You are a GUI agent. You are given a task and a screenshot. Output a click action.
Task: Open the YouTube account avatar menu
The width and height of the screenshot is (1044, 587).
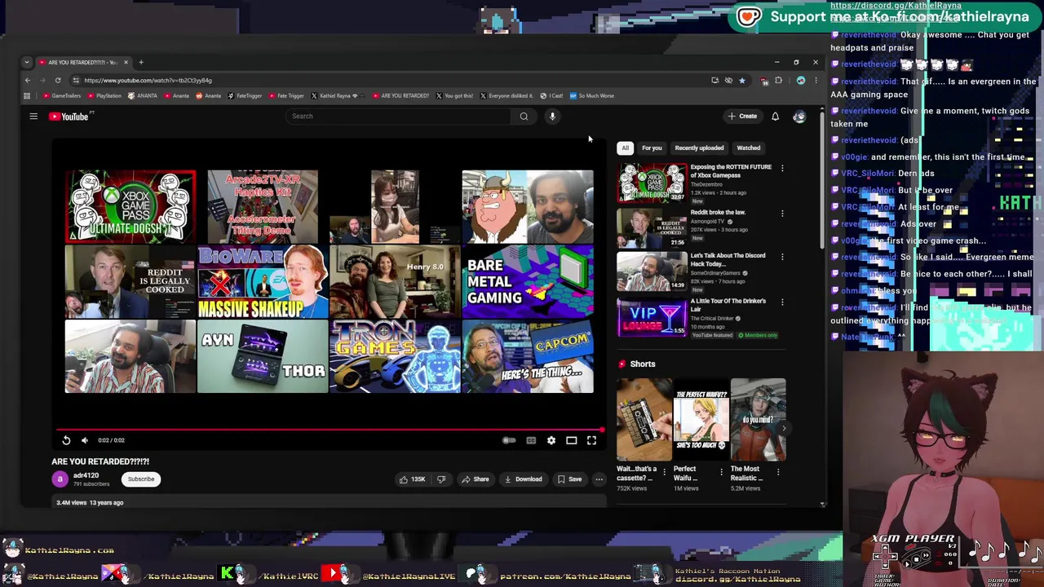[x=799, y=117]
